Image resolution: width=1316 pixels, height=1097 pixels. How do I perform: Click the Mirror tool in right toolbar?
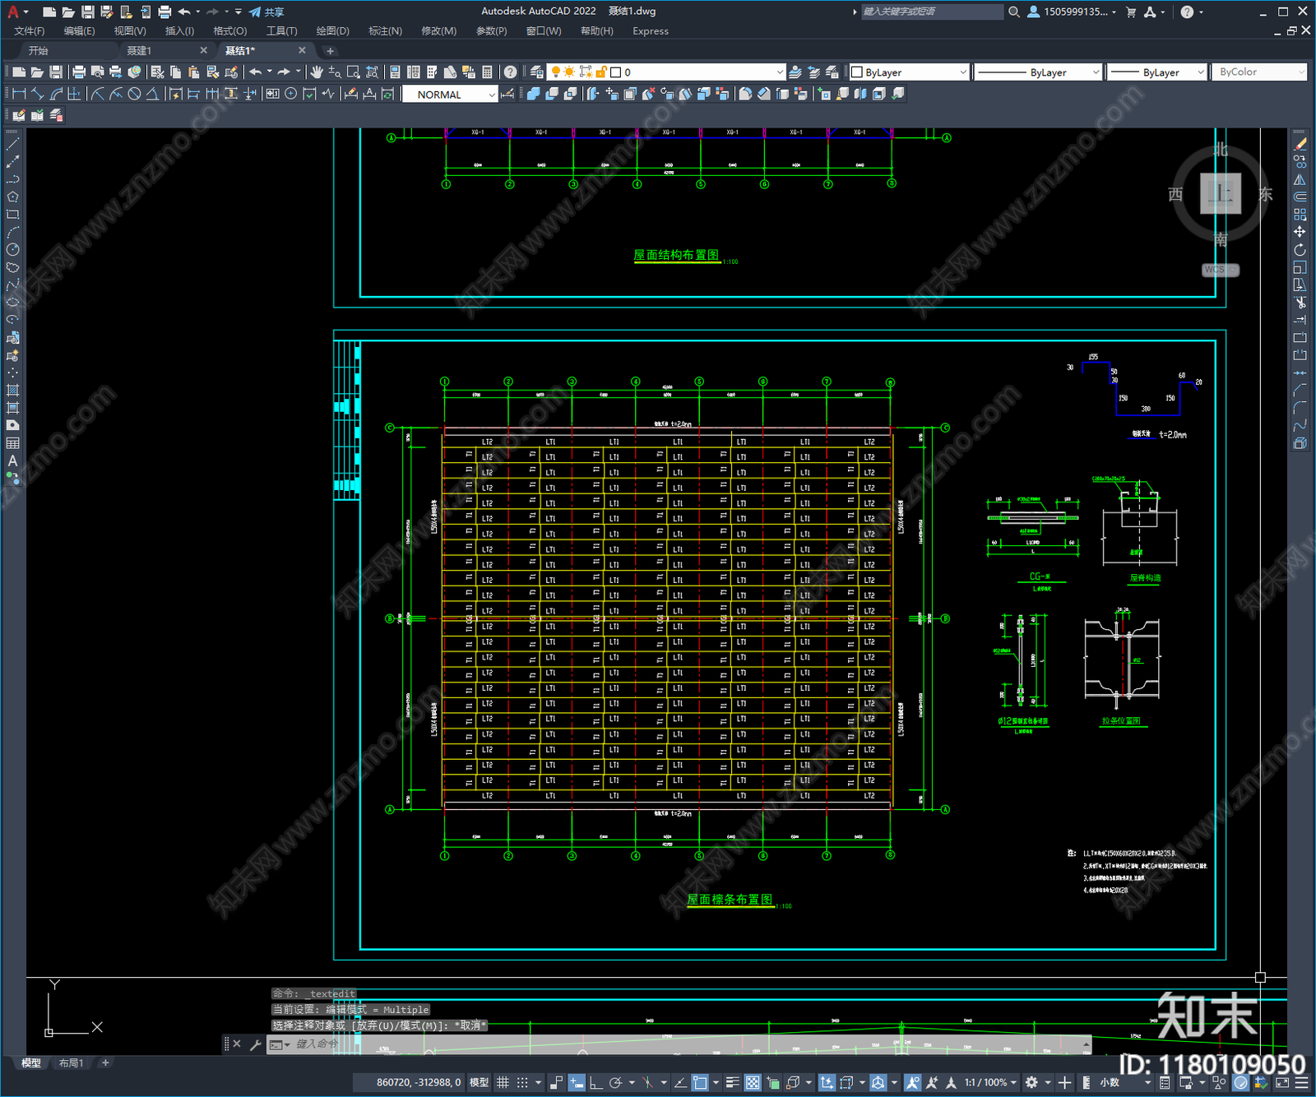(x=1300, y=179)
